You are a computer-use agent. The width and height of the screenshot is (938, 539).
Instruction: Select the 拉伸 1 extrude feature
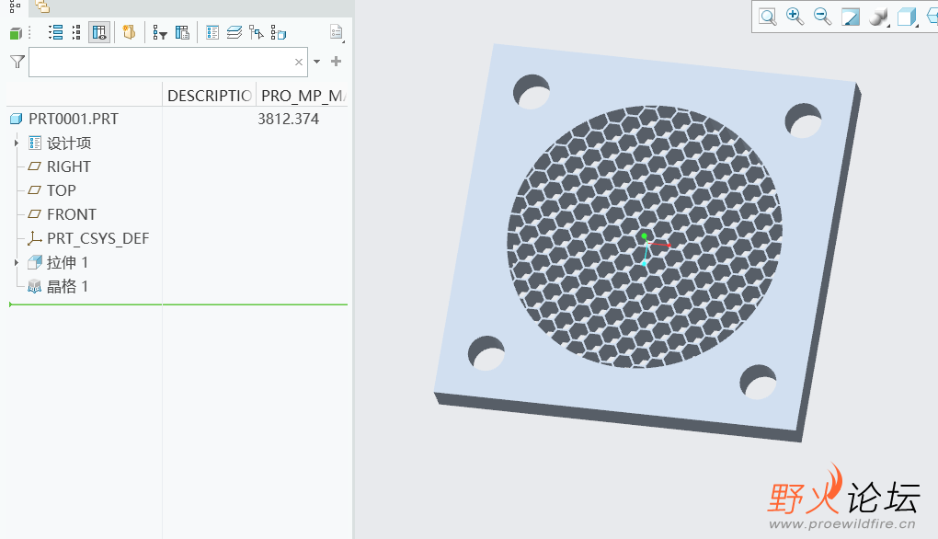click(x=68, y=263)
